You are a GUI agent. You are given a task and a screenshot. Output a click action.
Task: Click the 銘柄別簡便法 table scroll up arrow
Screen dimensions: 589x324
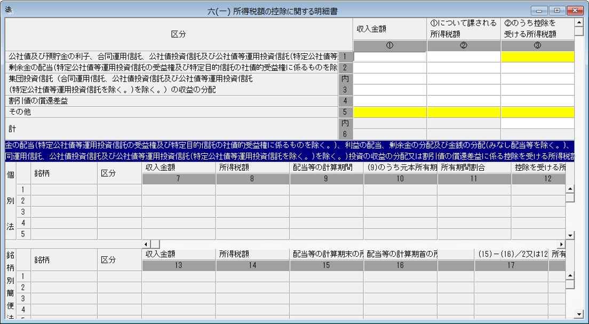click(x=570, y=275)
